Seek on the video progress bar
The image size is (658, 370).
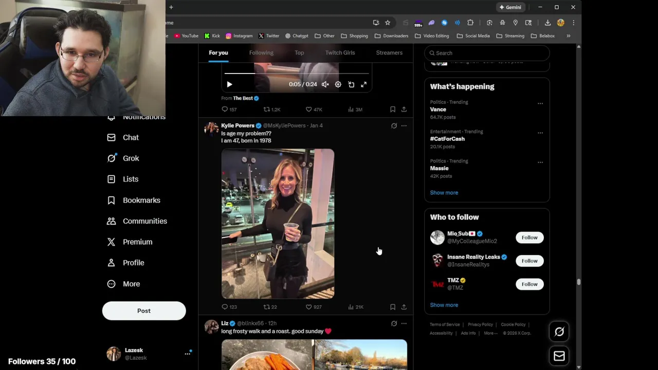(x=297, y=73)
